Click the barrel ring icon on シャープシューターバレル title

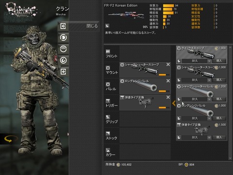point(179,87)
